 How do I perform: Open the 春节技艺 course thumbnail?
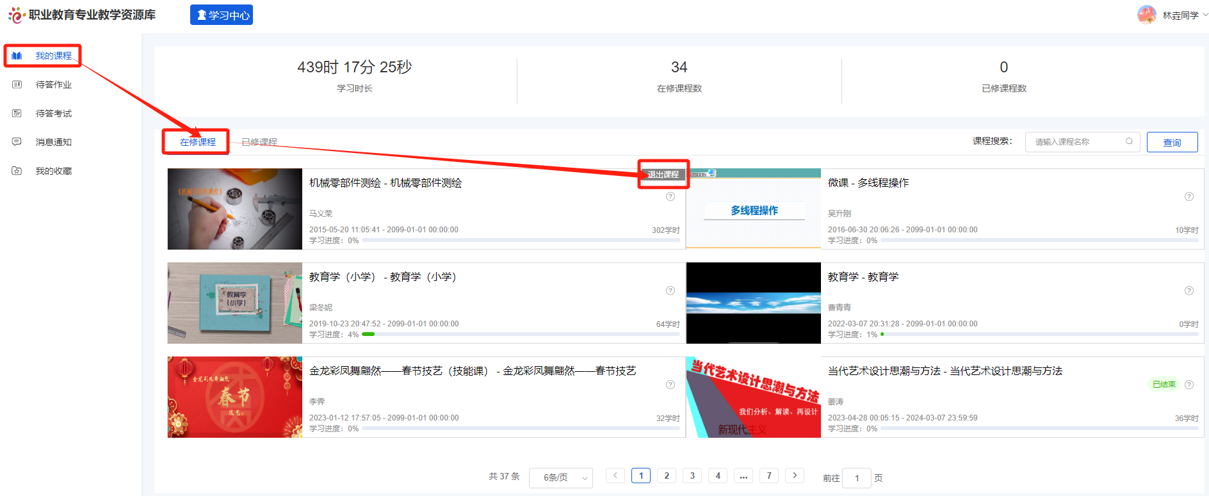pos(234,397)
